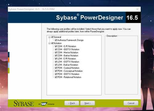
Task: Uncheck Authorize Framework Design checkbox
Action: point(56,40)
